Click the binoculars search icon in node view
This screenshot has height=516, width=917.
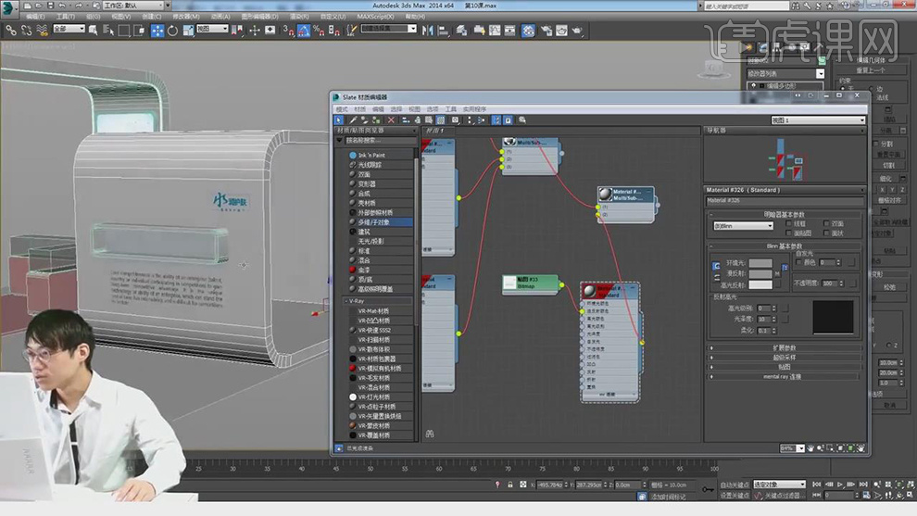coord(430,433)
